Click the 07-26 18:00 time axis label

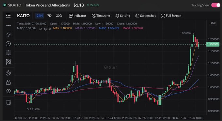[x=195, y=118]
